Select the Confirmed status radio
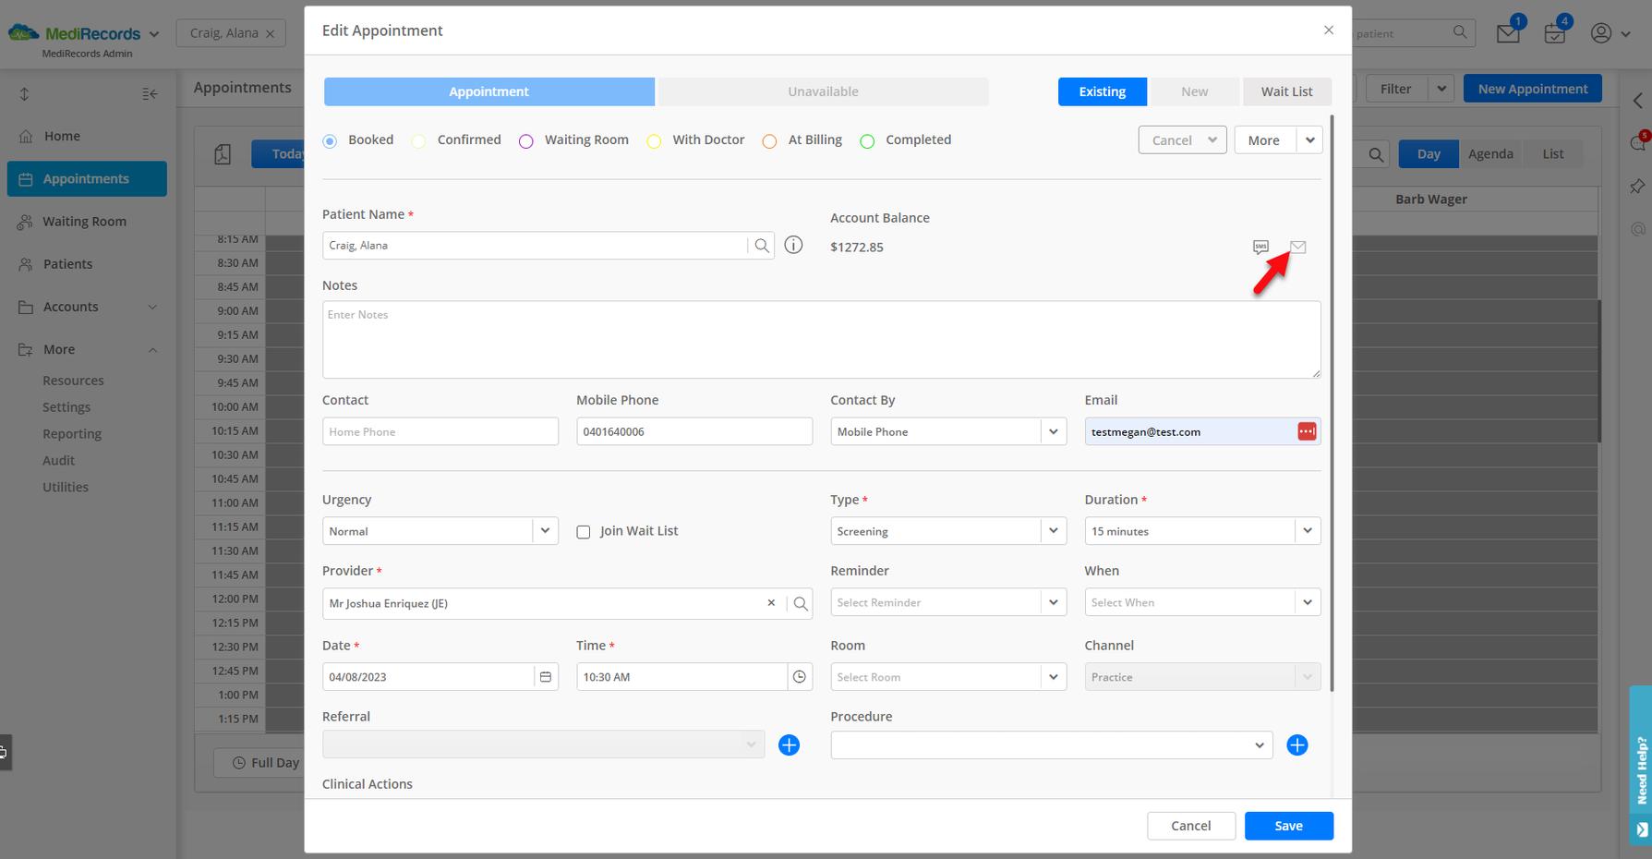 [x=419, y=141]
